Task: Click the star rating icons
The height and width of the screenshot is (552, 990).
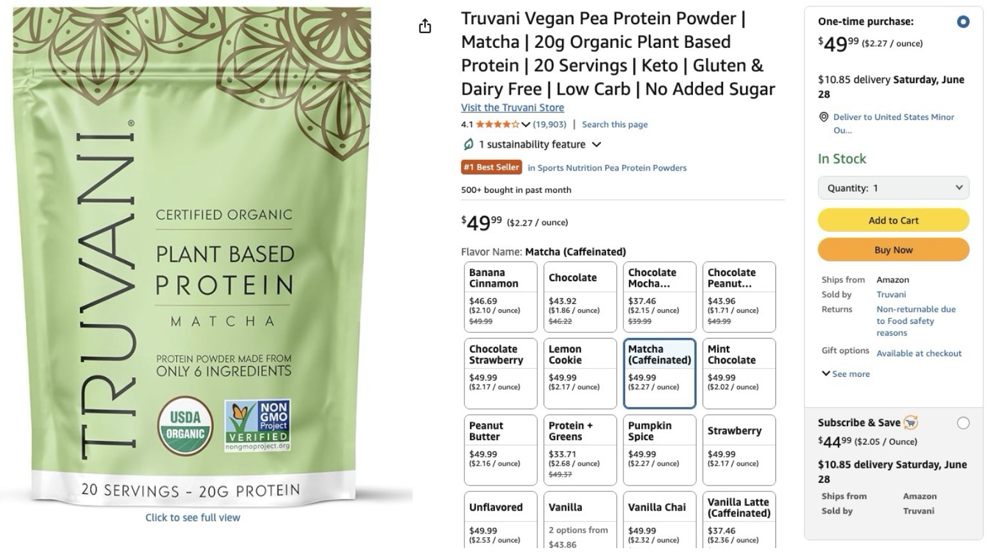Action: 498,125
